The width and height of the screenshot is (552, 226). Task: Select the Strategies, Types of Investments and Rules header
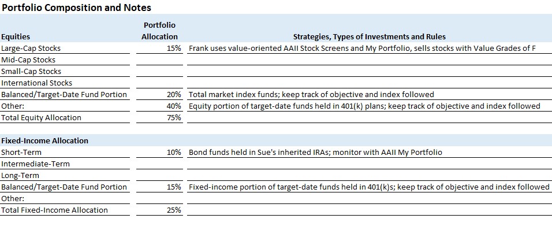[x=370, y=36]
